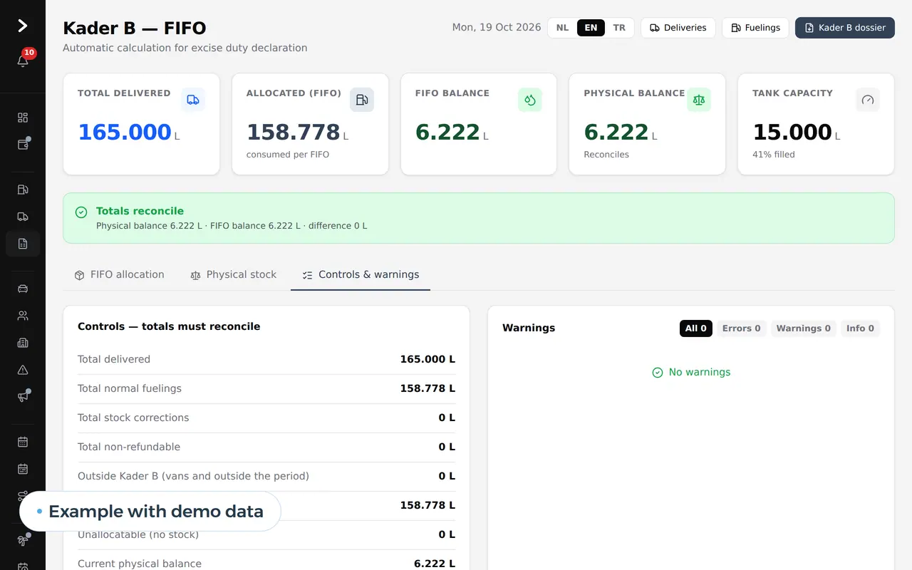Screen dimensions: 912x570
Task: Open the Kader B dossier
Action: [x=845, y=28]
